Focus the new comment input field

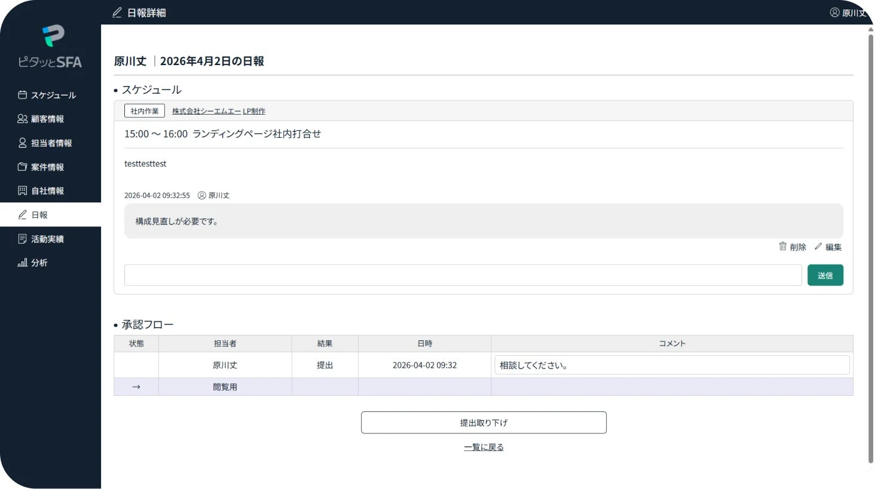click(x=463, y=275)
